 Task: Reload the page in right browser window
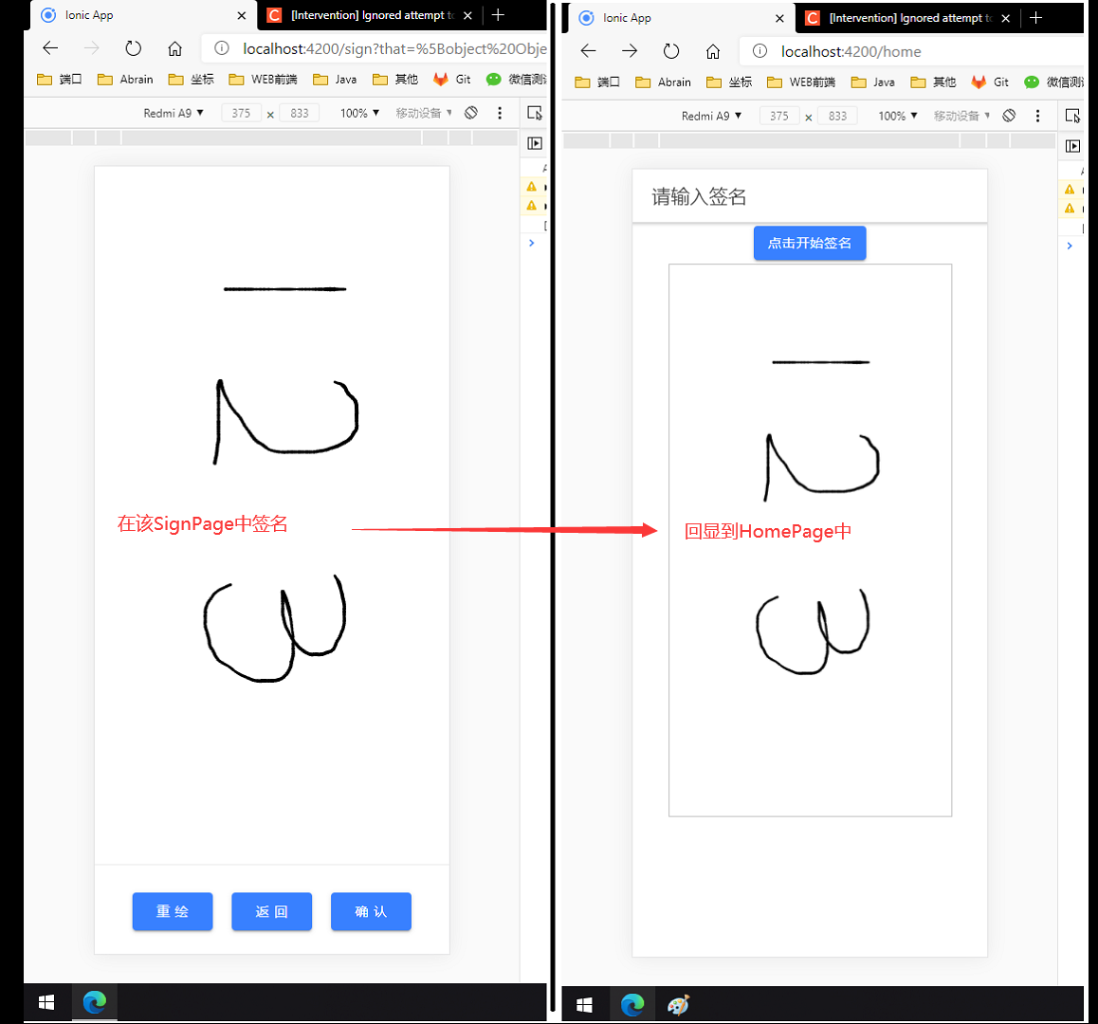click(x=671, y=51)
